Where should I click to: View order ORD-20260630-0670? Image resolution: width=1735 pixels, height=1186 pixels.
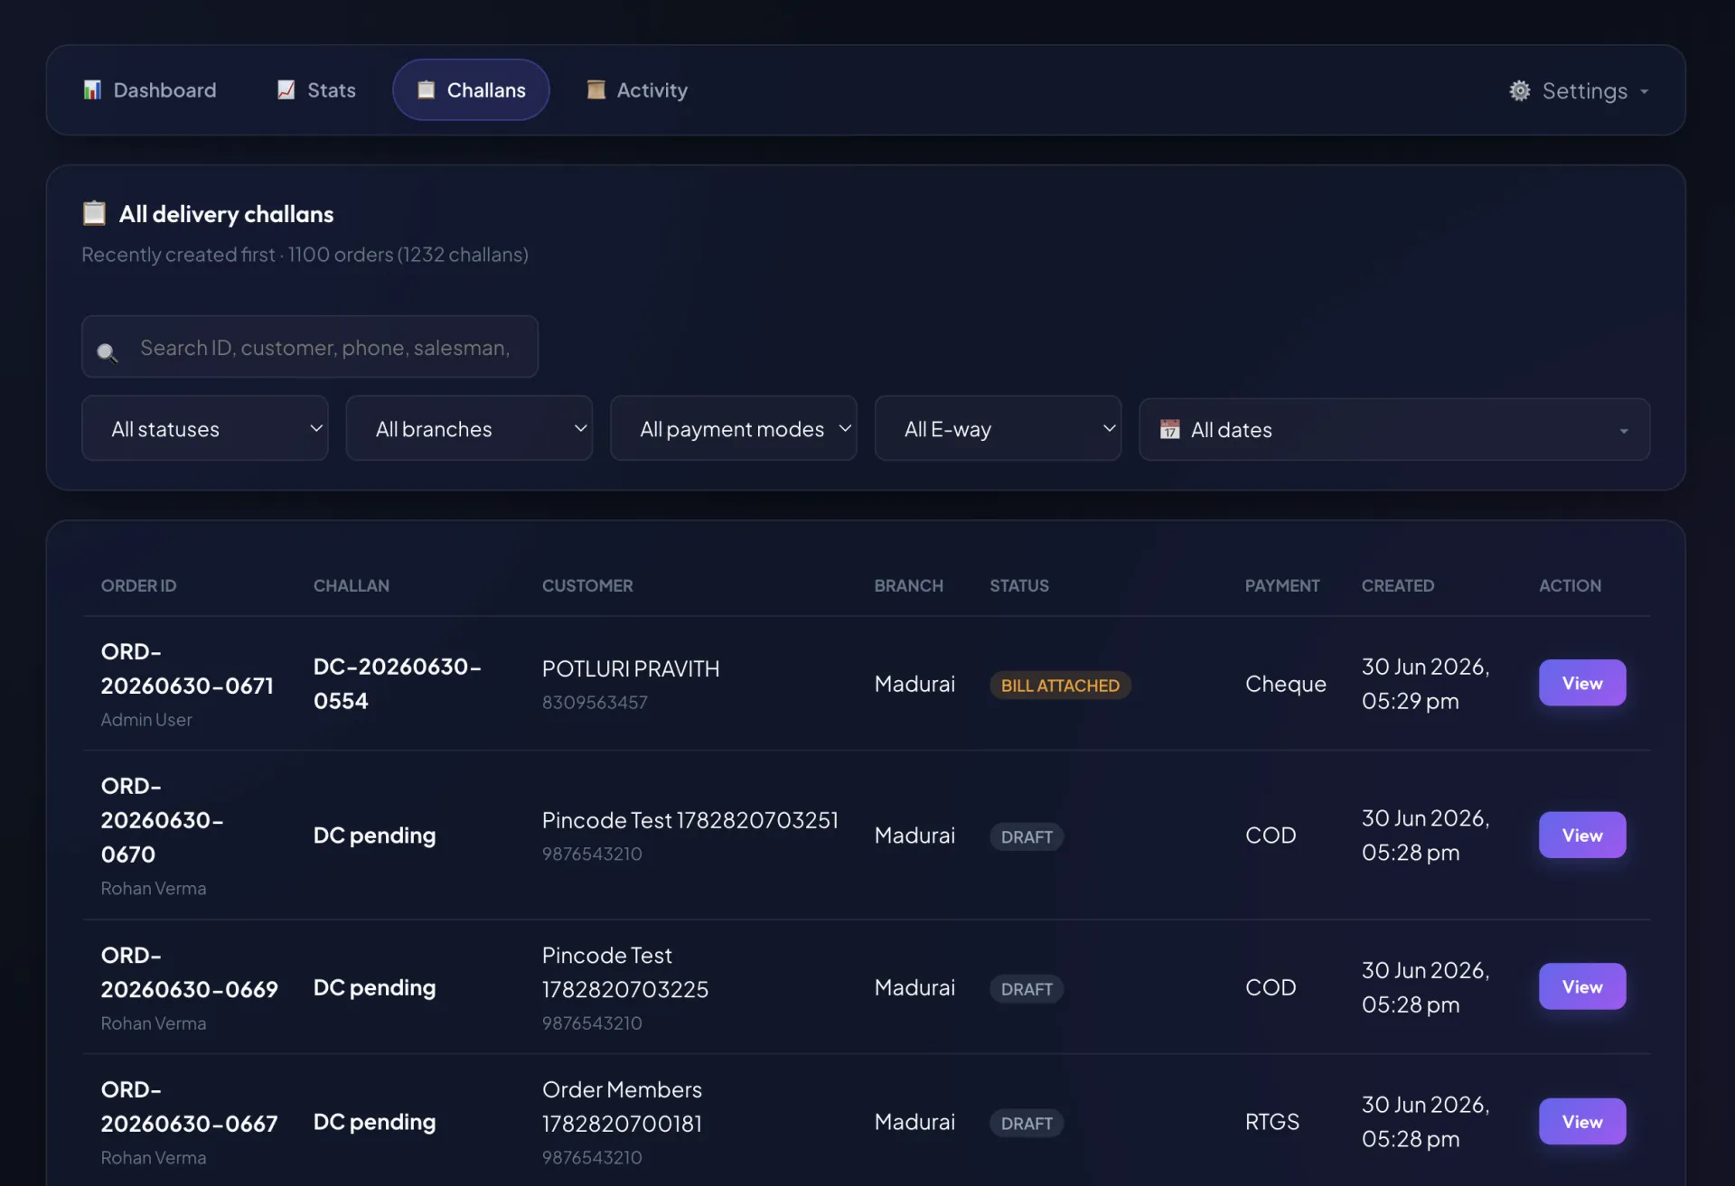[x=1582, y=835]
